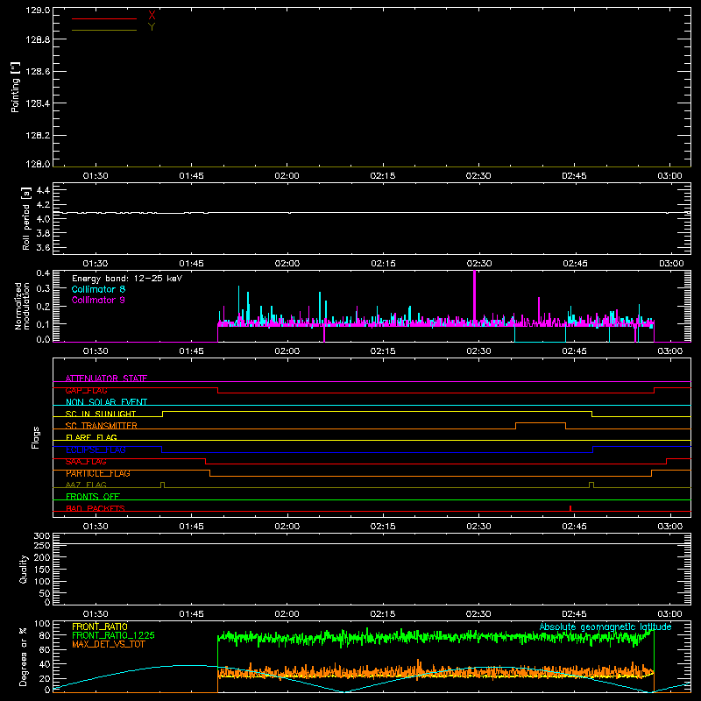Click the green FRONTS_OFF label

(x=93, y=496)
